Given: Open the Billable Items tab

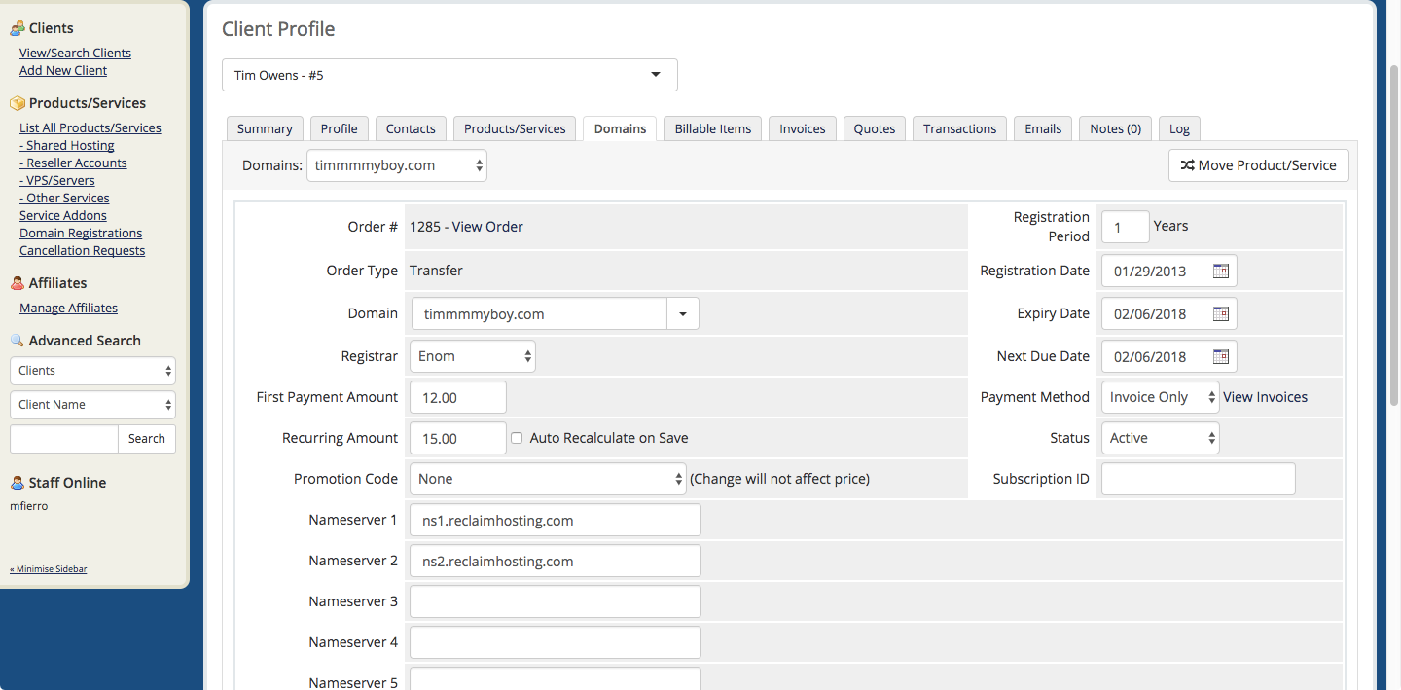Looking at the screenshot, I should point(713,128).
